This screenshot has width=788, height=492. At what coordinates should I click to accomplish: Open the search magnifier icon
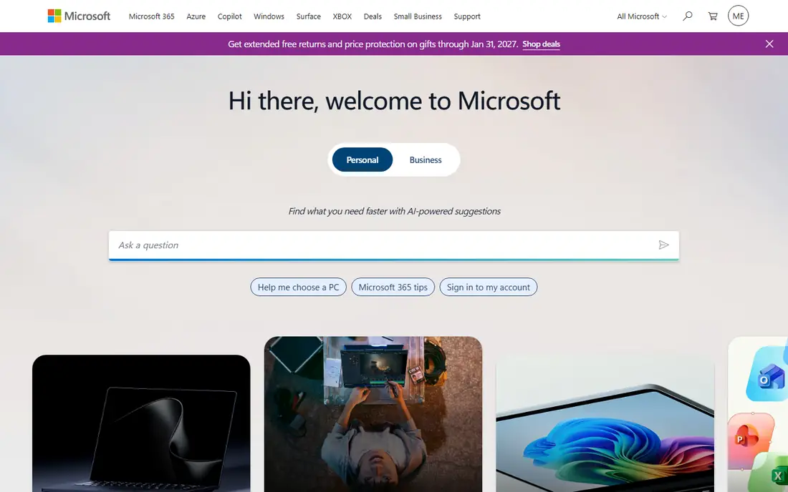coord(688,16)
